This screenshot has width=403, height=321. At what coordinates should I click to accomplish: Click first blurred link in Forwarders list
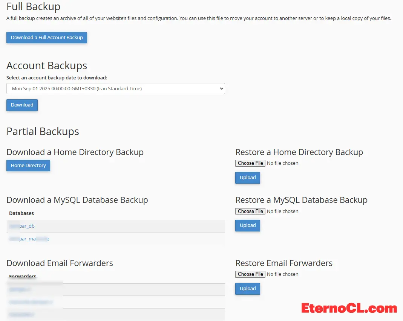click(20, 289)
